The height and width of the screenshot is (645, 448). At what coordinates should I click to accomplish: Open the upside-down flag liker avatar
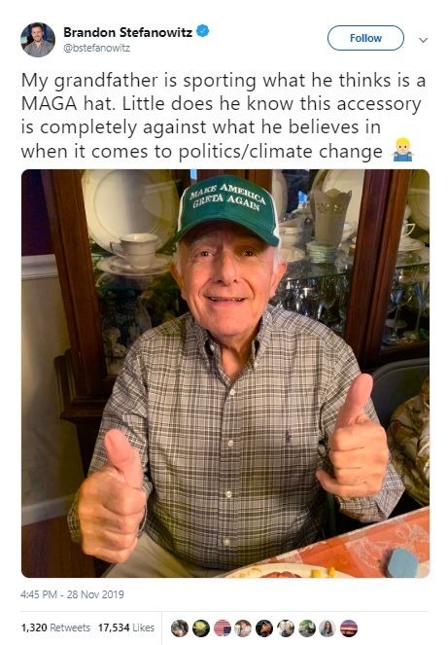223,628
